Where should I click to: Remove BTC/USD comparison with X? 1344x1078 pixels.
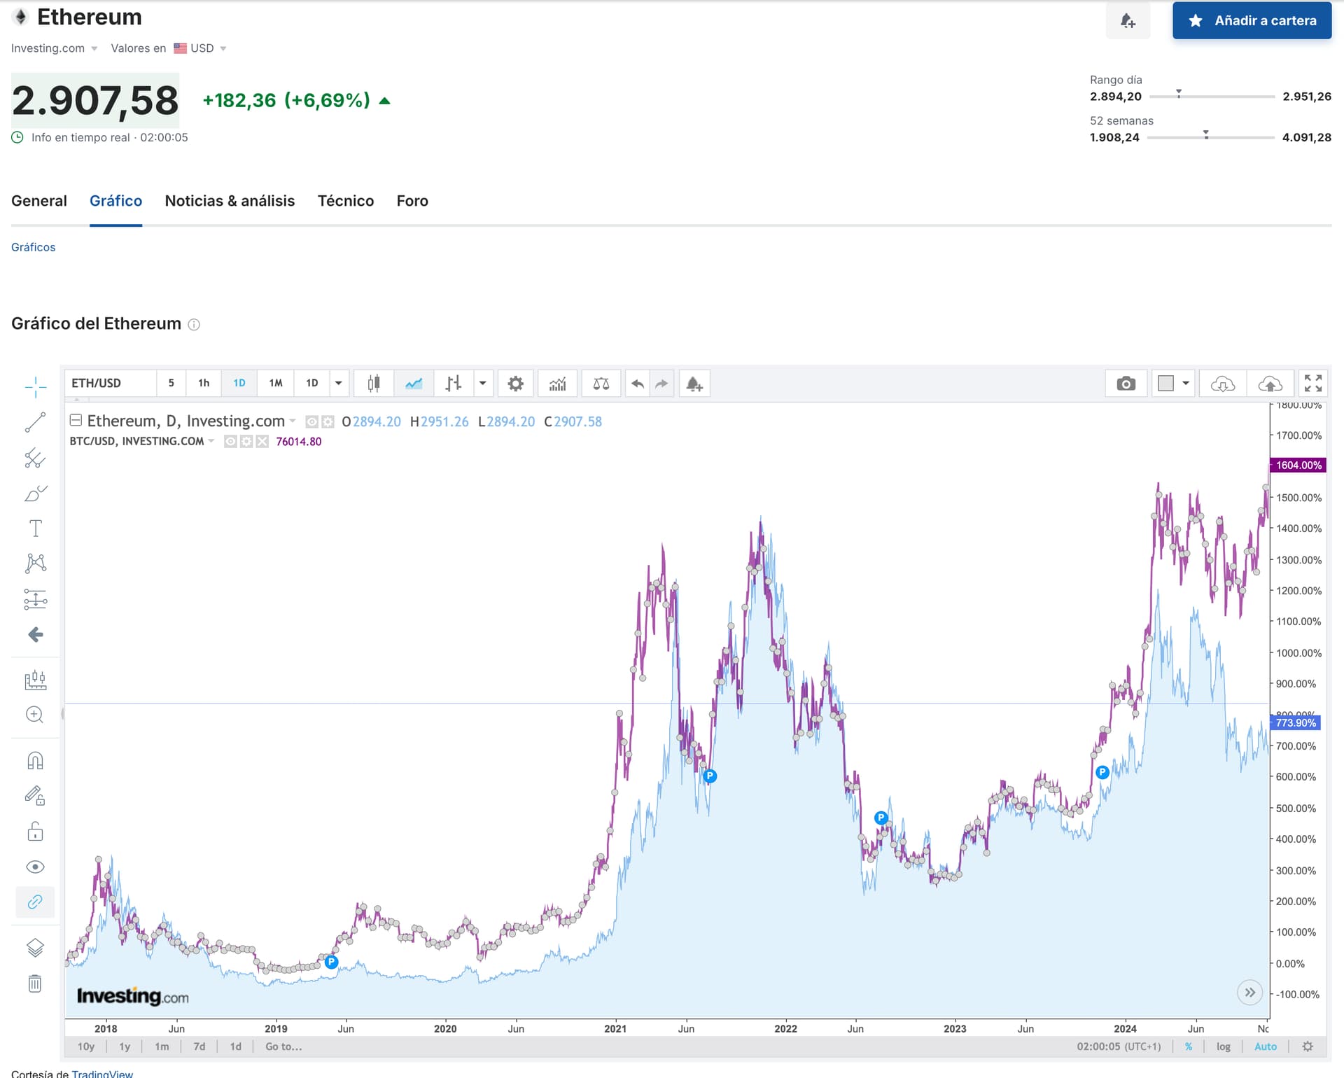(262, 442)
